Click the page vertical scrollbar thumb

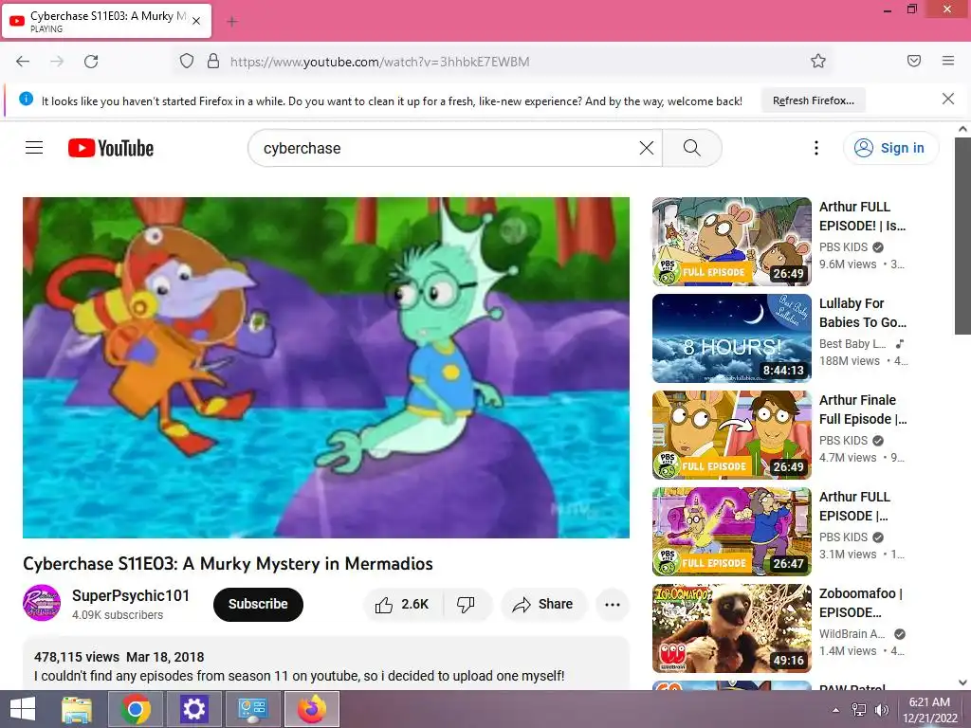click(962, 236)
